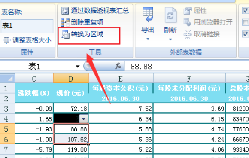Screen dimensions: 249x158
Task: Click the 现价(元) header cell
Action: 71,93
